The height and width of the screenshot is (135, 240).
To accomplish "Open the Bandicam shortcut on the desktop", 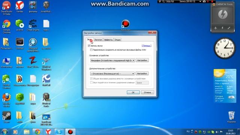I will click(x=126, y=25).
